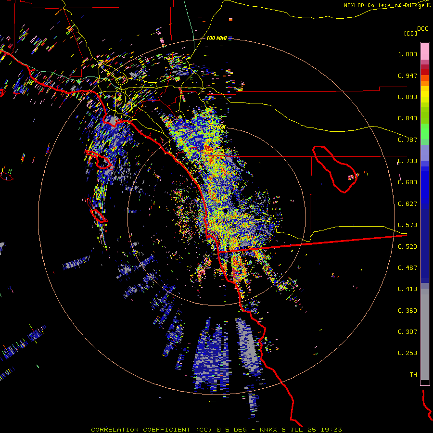This screenshot has height=433, width=433.
Task: Select the 0.947 scale value
Action: [408, 76]
